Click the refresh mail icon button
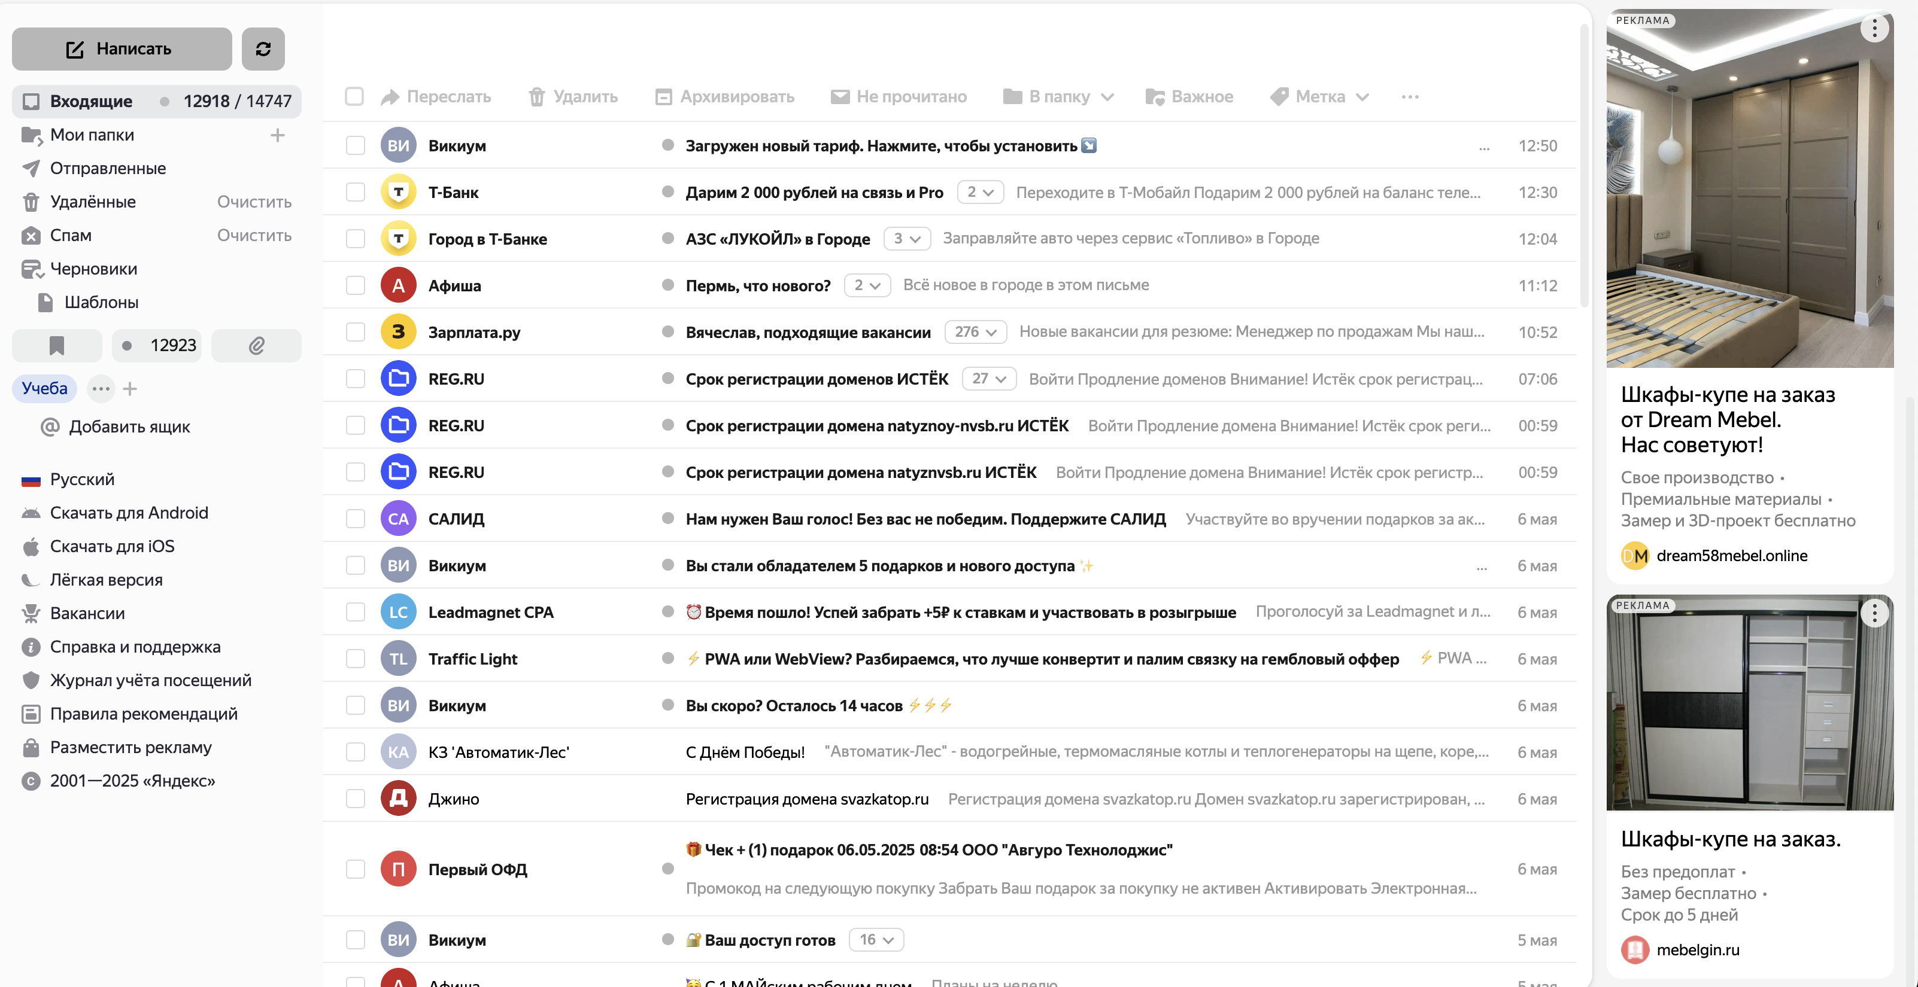Screen dimensions: 1918x987 pyautogui.click(x=263, y=49)
